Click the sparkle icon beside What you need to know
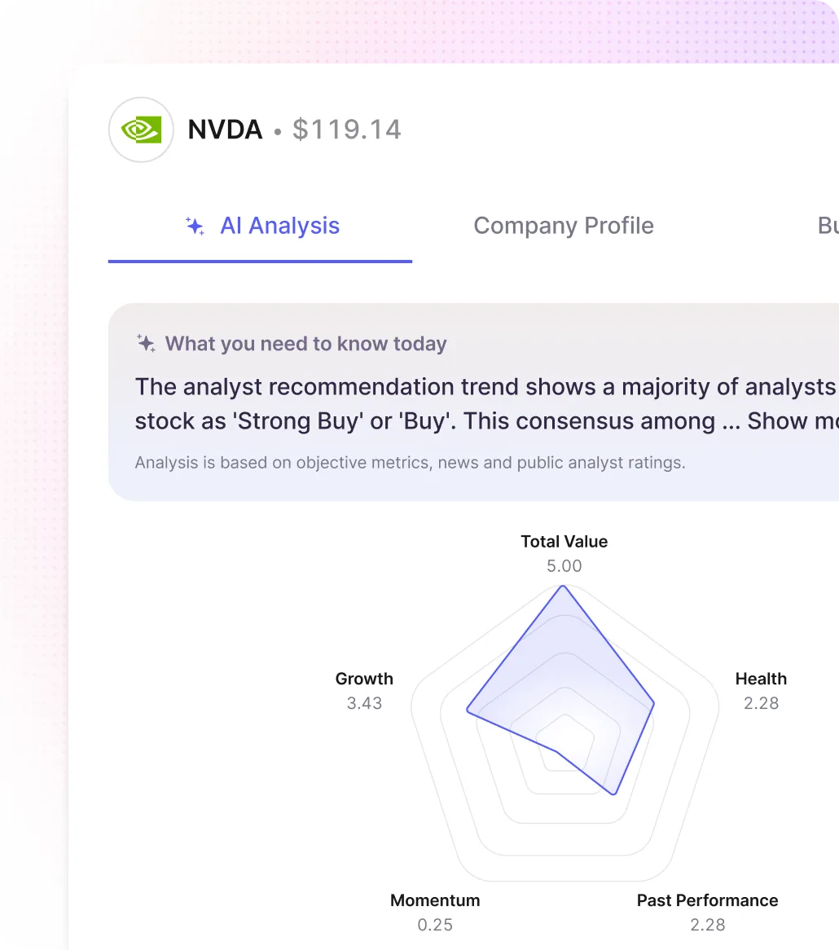Screen dimensions: 839x950 (x=146, y=343)
